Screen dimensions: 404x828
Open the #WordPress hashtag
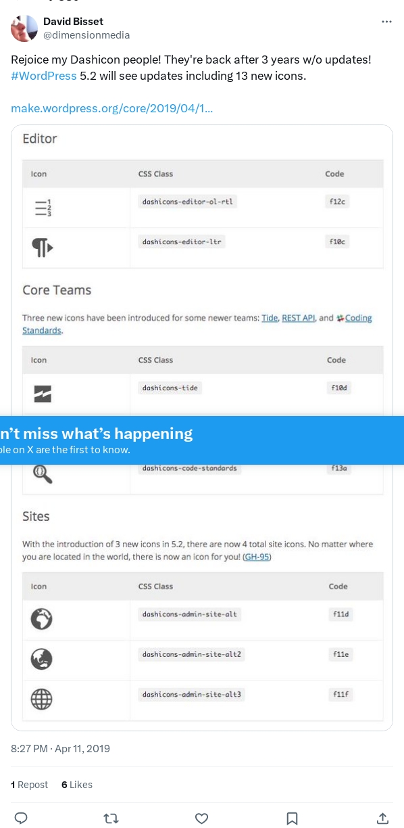(x=44, y=76)
